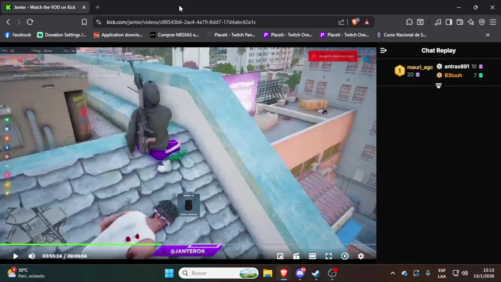This screenshot has width=501, height=282.
Task: Open Donation Settings bookmark
Action: pos(62,35)
